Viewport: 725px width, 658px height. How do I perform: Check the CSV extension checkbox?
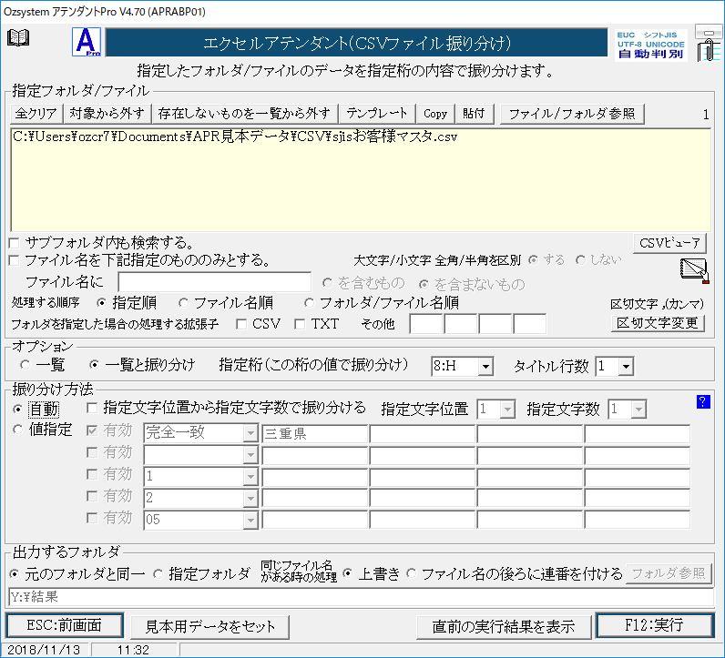241,324
